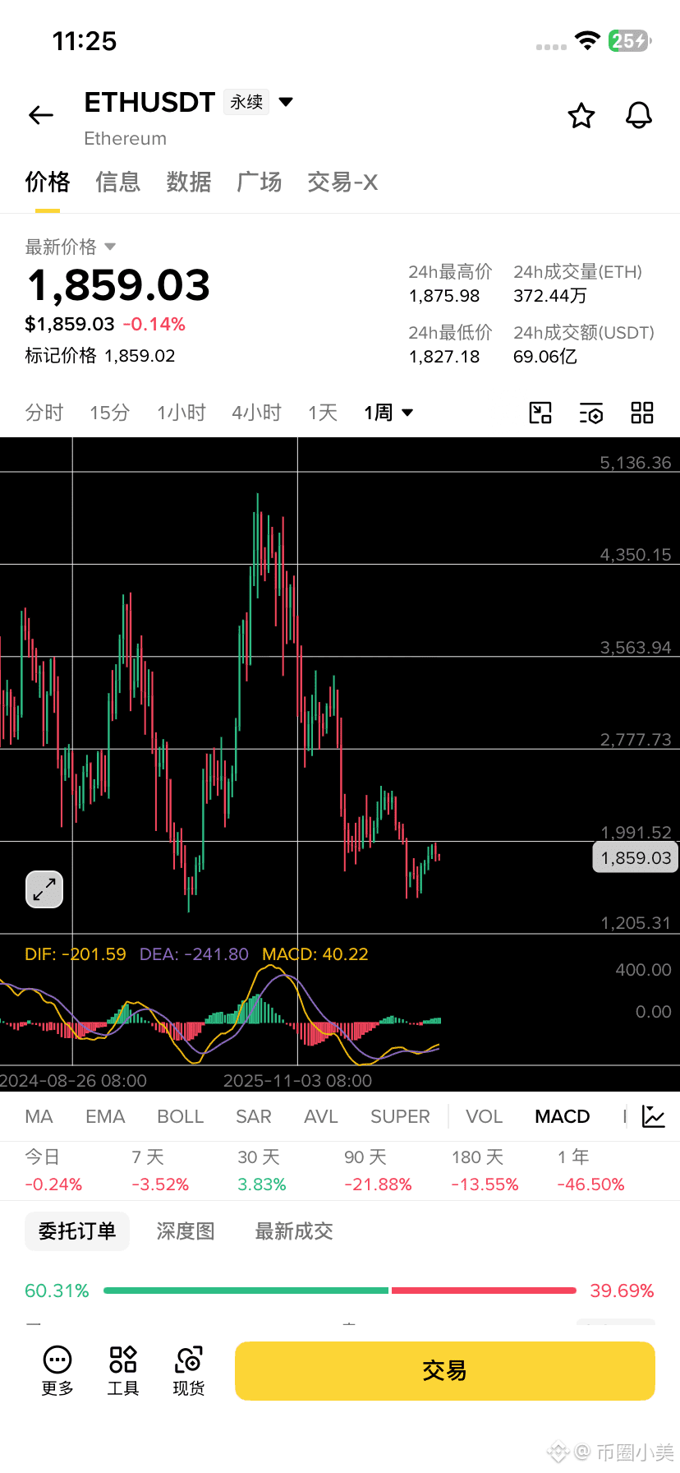Image resolution: width=680 pixels, height=1473 pixels.
Task: Toggle the MA indicator
Action: pos(39,1116)
